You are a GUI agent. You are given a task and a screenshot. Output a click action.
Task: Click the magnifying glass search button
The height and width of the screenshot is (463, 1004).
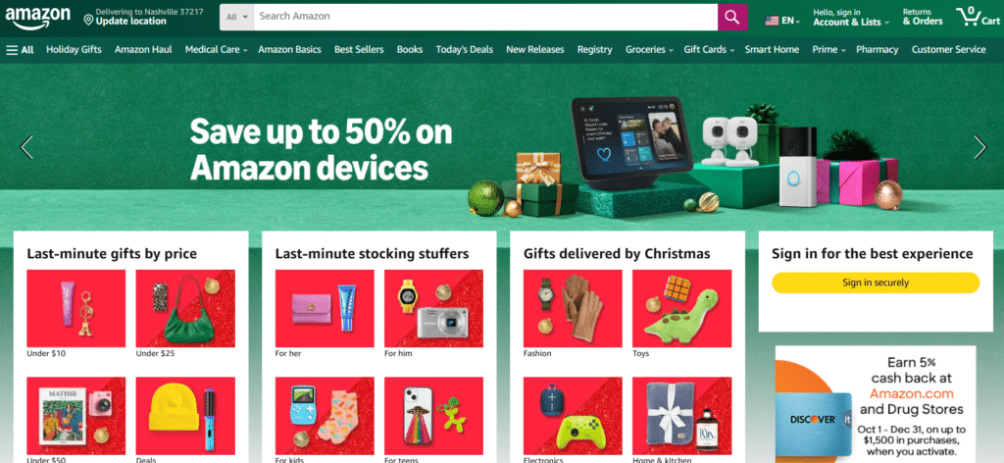coord(732,17)
